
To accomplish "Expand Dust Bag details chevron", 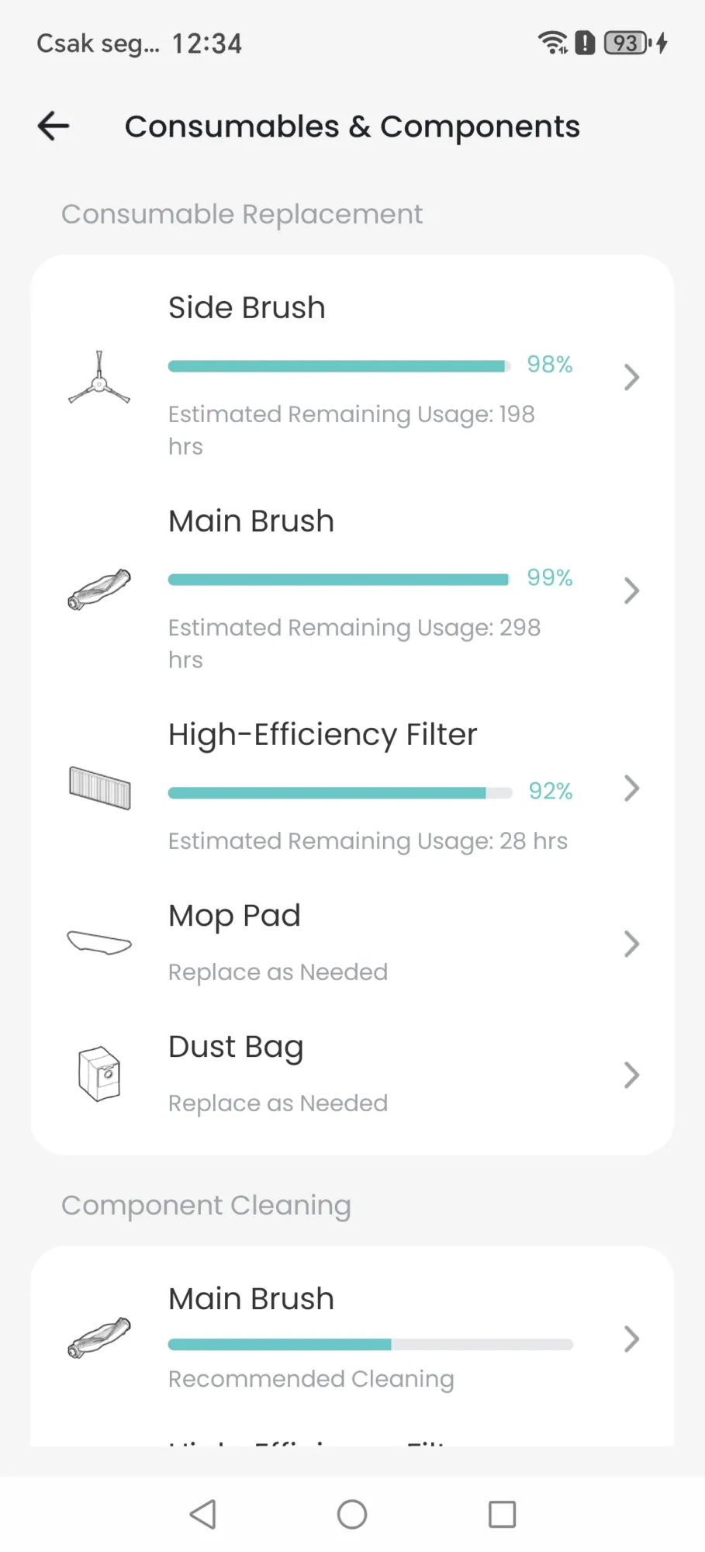I will [631, 1076].
